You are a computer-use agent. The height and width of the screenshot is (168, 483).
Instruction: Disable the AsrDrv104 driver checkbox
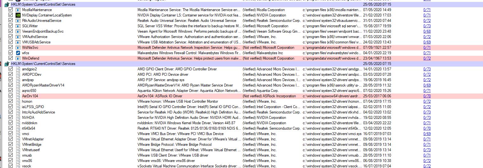pos(10,96)
